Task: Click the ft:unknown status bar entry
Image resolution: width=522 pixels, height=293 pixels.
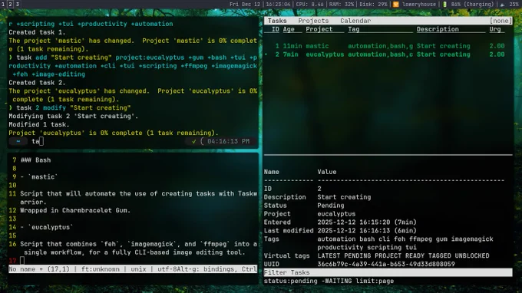Action: pyautogui.click(x=101, y=269)
